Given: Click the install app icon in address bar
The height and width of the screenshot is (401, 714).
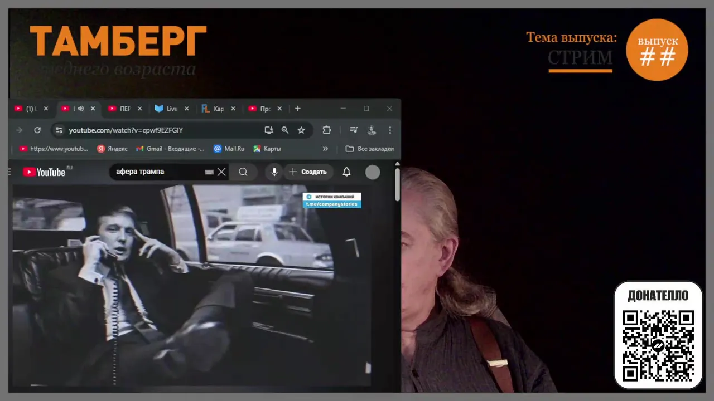Looking at the screenshot, I should 269,130.
